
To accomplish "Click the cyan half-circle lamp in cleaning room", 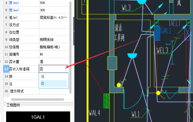I will pyautogui.click(x=132, y=56).
